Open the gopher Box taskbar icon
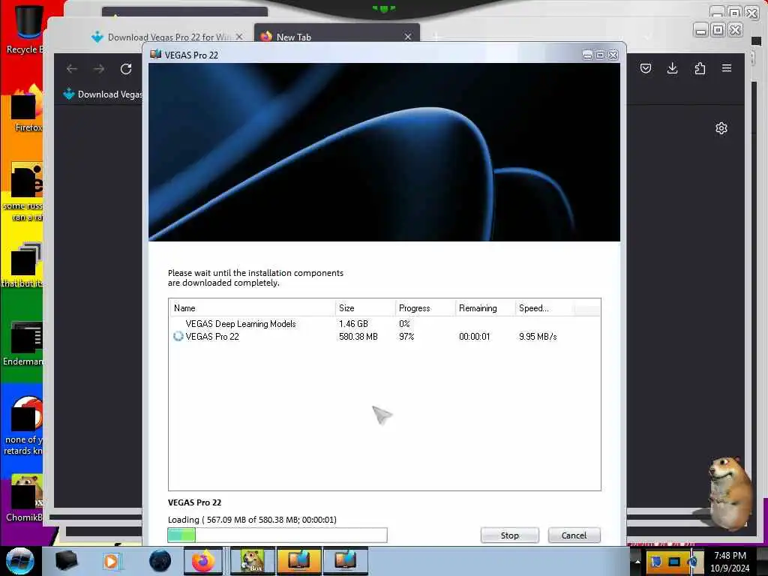 251,561
